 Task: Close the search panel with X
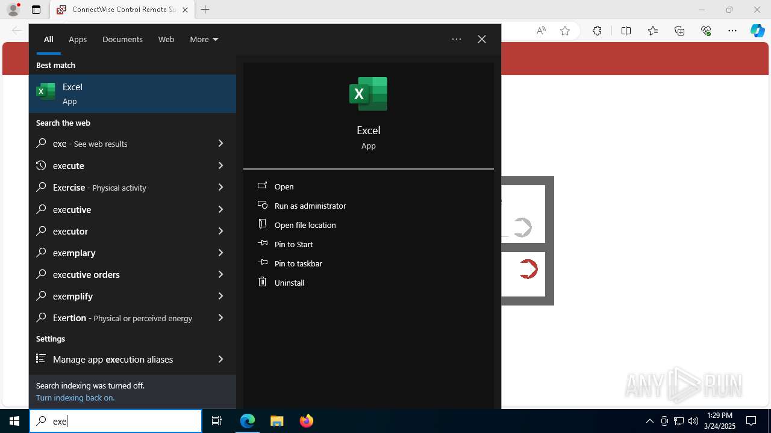point(482,39)
